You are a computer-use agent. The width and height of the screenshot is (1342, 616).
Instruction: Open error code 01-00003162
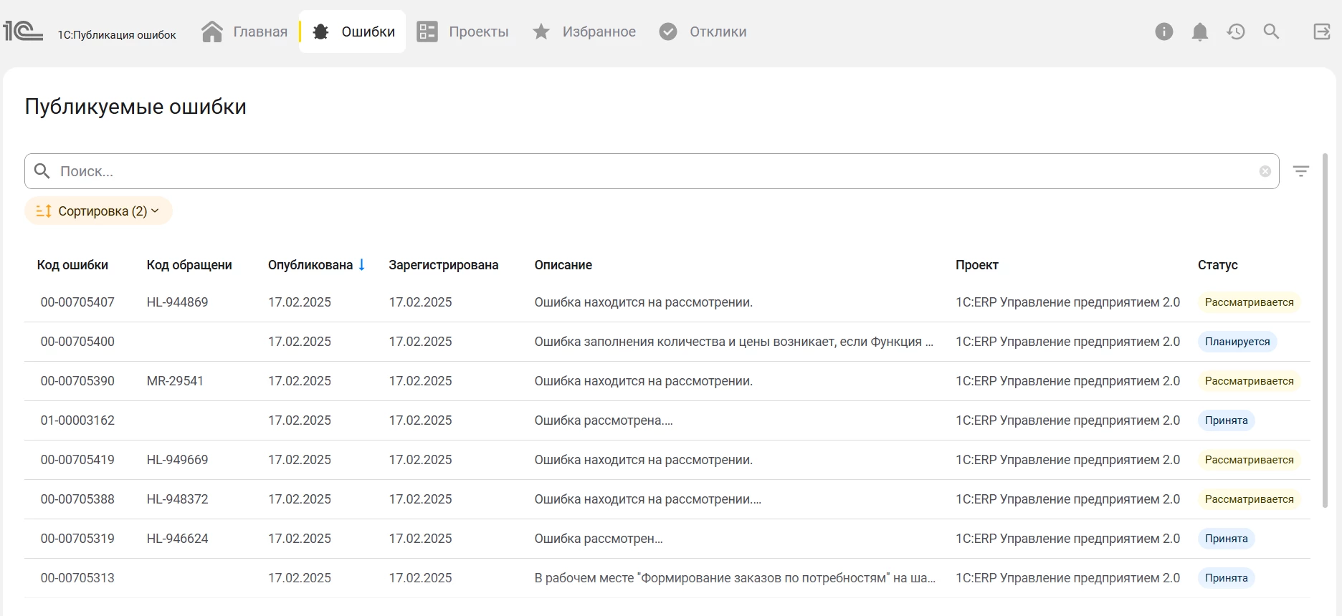[77, 420]
